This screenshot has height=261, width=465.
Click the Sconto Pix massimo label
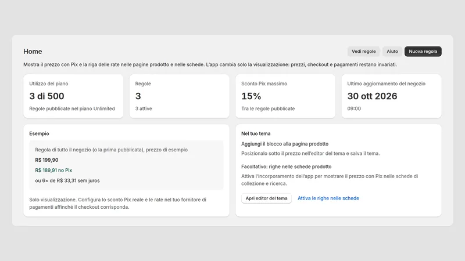tap(264, 84)
